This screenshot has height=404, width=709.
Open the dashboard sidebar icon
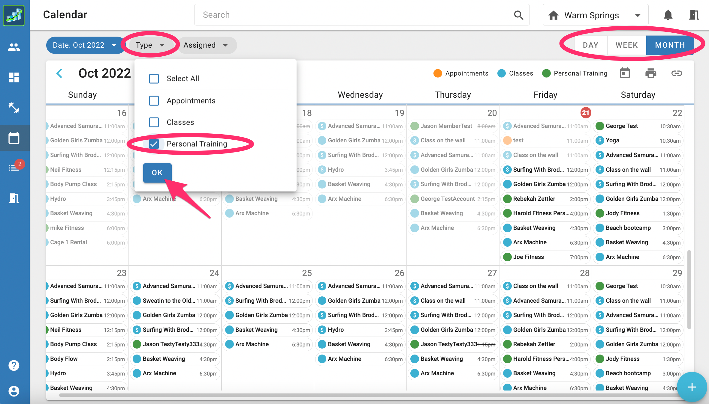[x=14, y=77]
